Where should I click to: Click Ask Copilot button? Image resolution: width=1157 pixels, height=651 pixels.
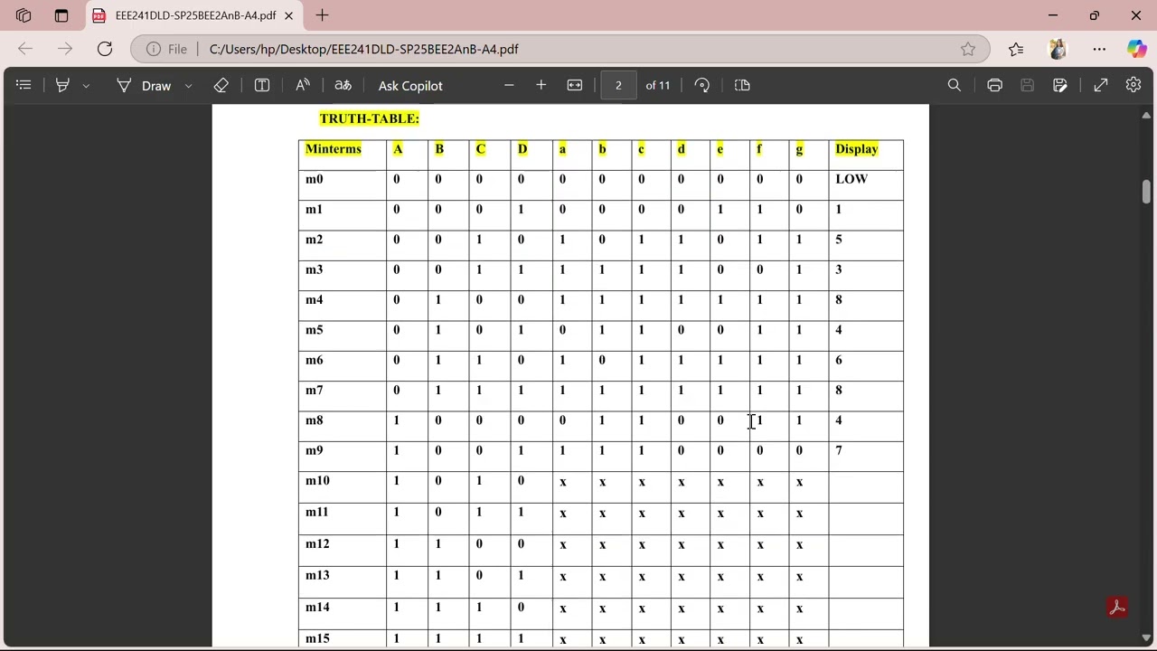[x=410, y=85]
